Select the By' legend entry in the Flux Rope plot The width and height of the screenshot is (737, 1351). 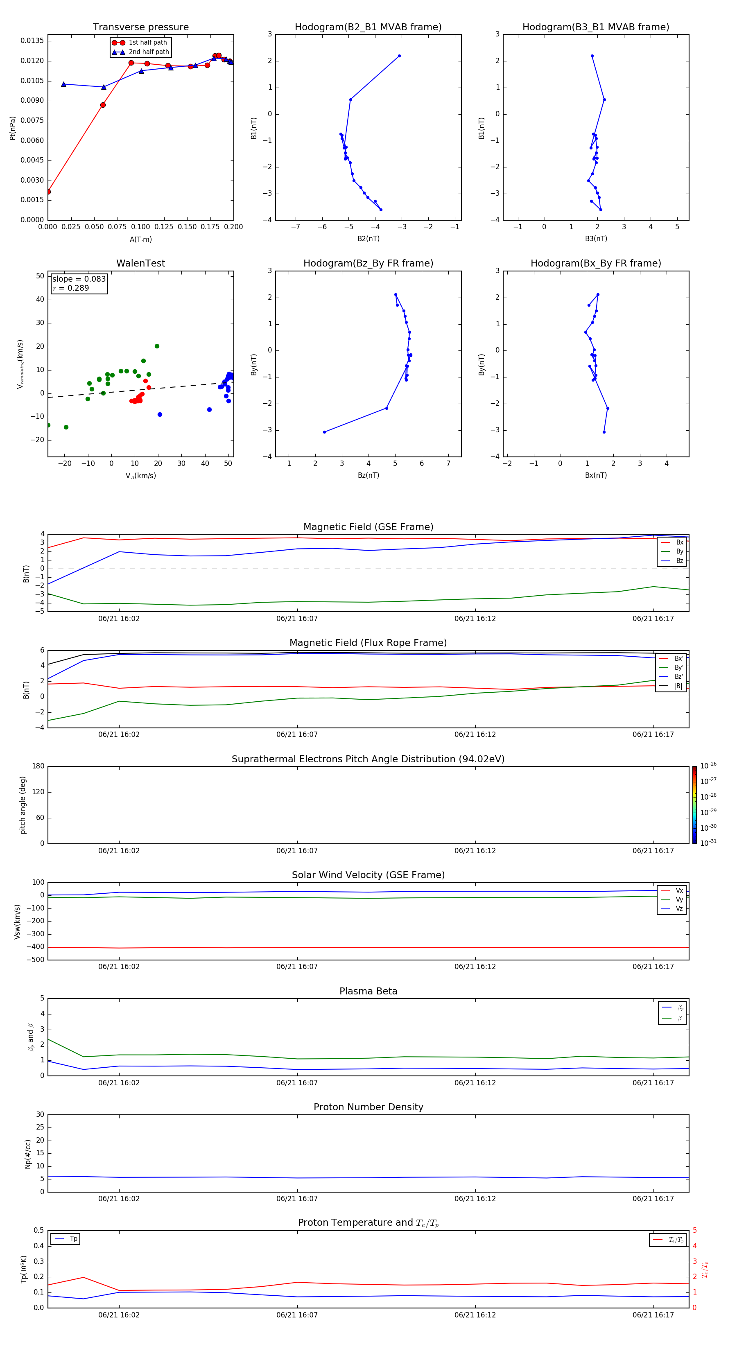click(x=671, y=668)
